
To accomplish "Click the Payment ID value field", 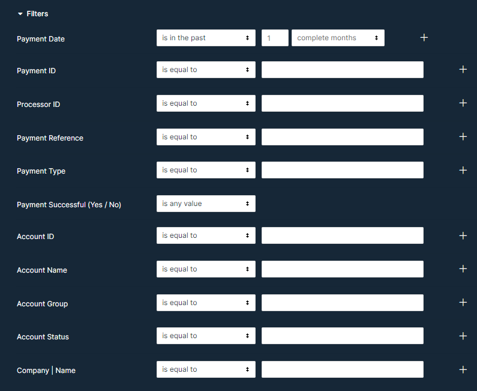I will 343,70.
